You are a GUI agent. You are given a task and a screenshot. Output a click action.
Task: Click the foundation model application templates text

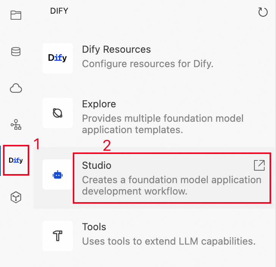163,124
